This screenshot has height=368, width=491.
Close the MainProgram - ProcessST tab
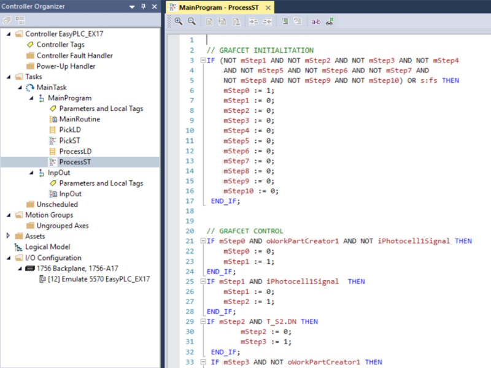click(x=268, y=8)
